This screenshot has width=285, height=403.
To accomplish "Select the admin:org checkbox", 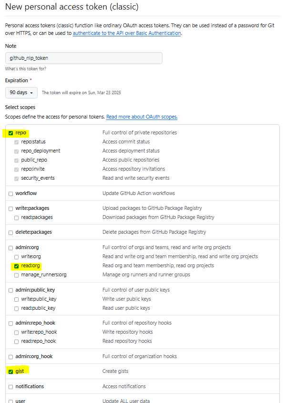I will (11, 248).
